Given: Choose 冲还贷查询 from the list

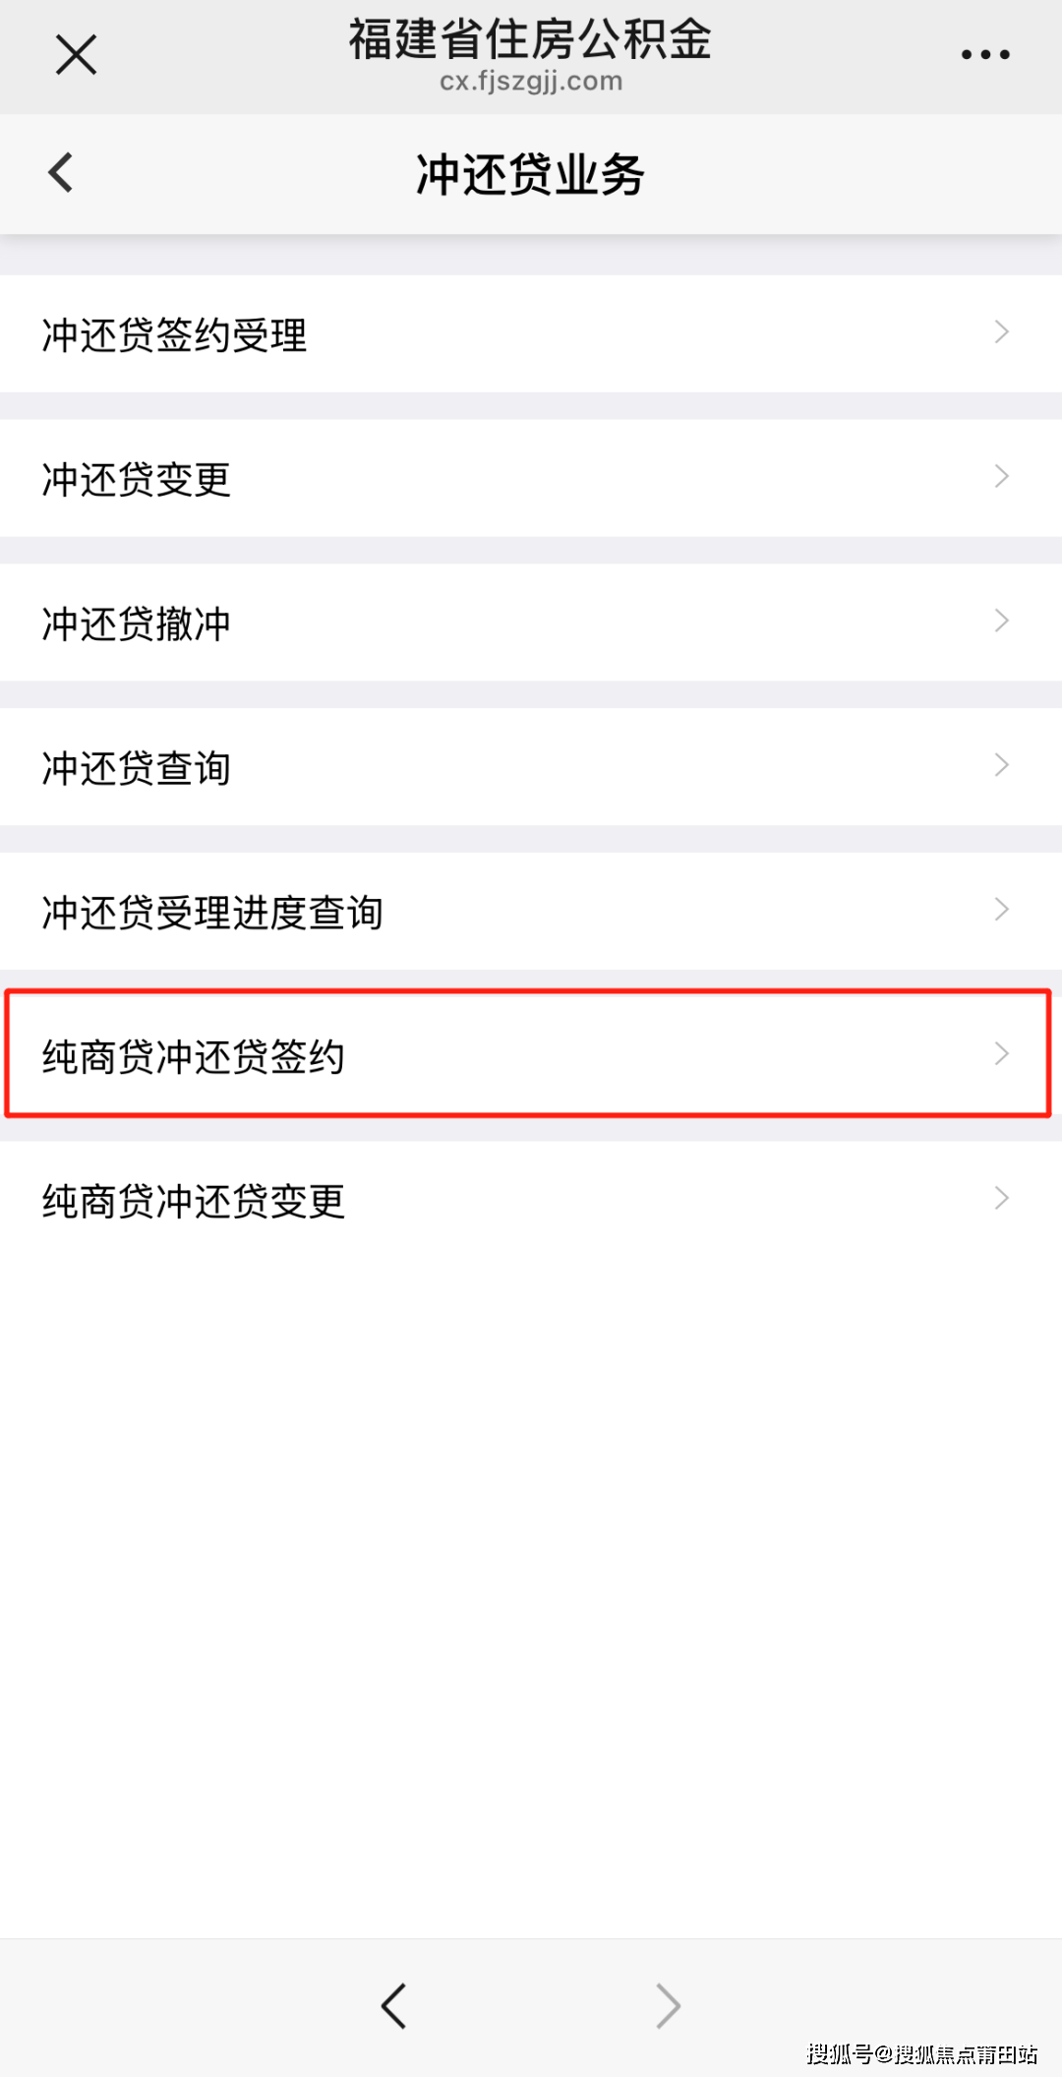Looking at the screenshot, I should (x=137, y=768).
